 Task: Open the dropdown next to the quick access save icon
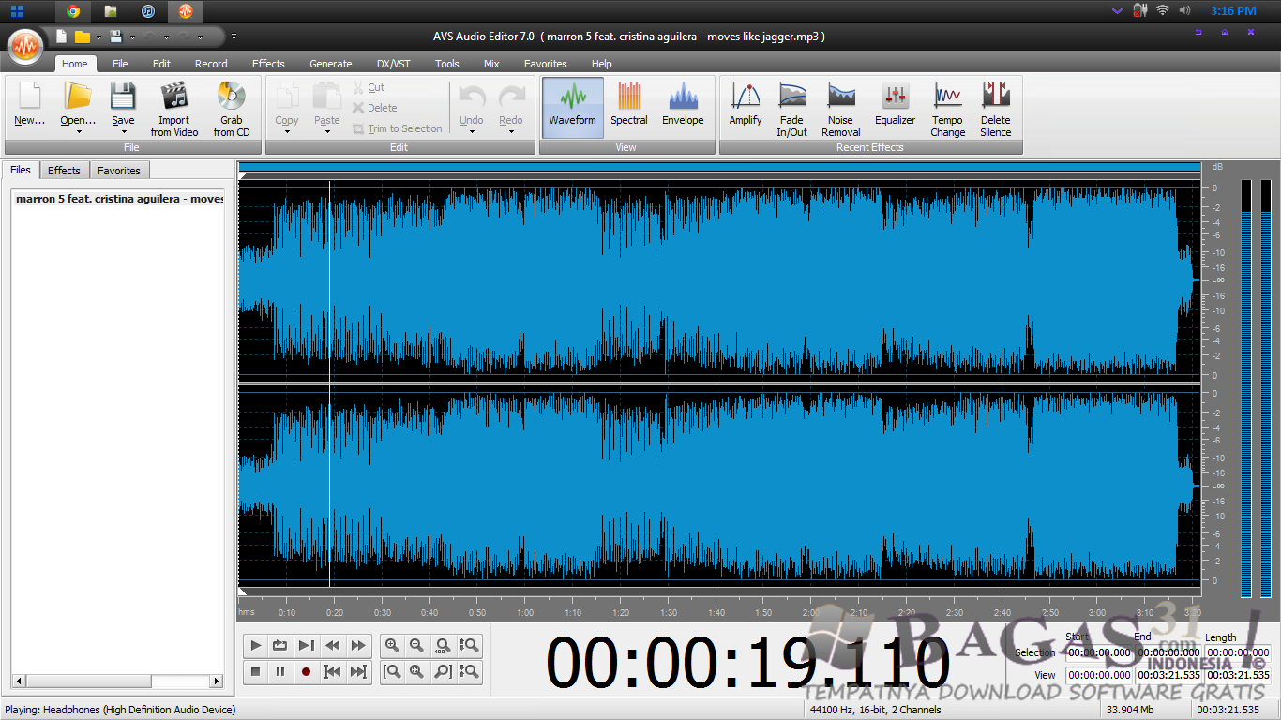(132, 37)
